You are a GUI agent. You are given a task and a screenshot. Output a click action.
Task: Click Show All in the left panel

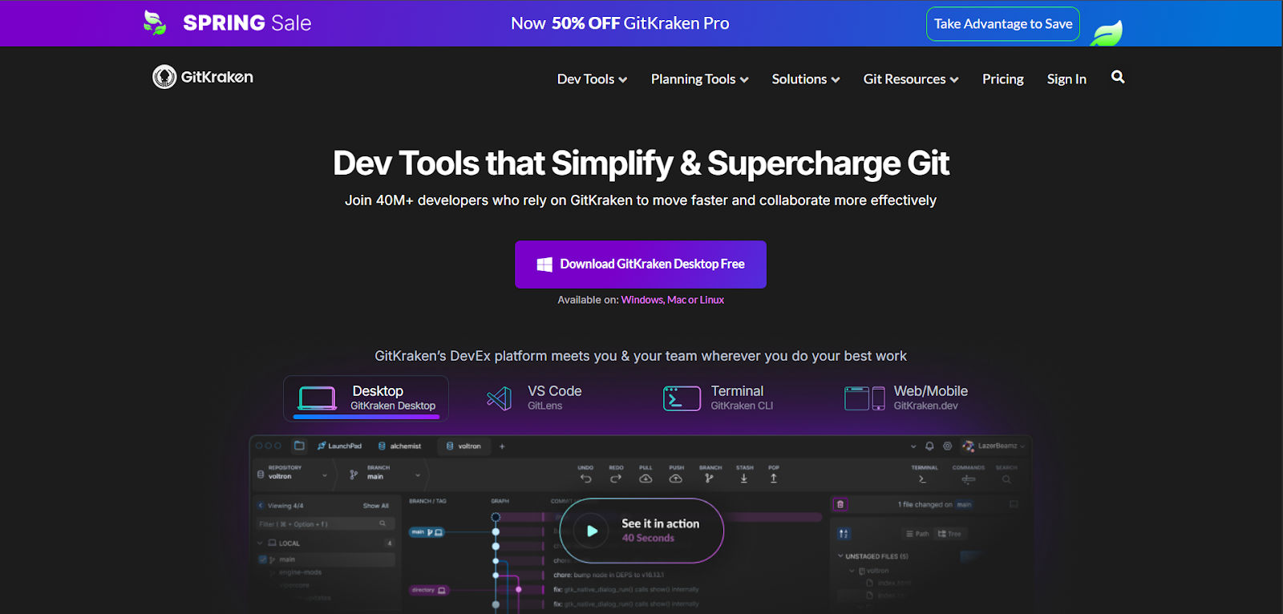click(375, 506)
